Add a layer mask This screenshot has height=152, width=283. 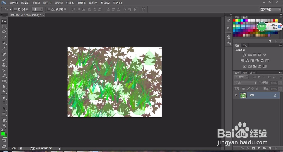pyautogui.click(x=253, y=149)
